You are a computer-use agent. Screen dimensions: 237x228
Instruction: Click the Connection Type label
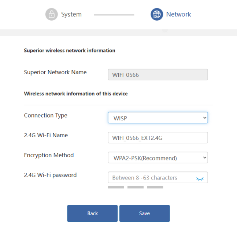46,116
